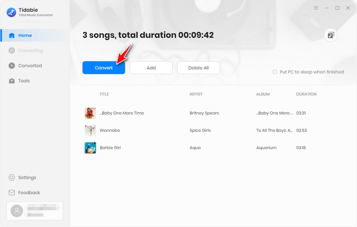Viewport: 357px width, 227px height.
Task: Click the music library round icon
Action: [x=331, y=35]
